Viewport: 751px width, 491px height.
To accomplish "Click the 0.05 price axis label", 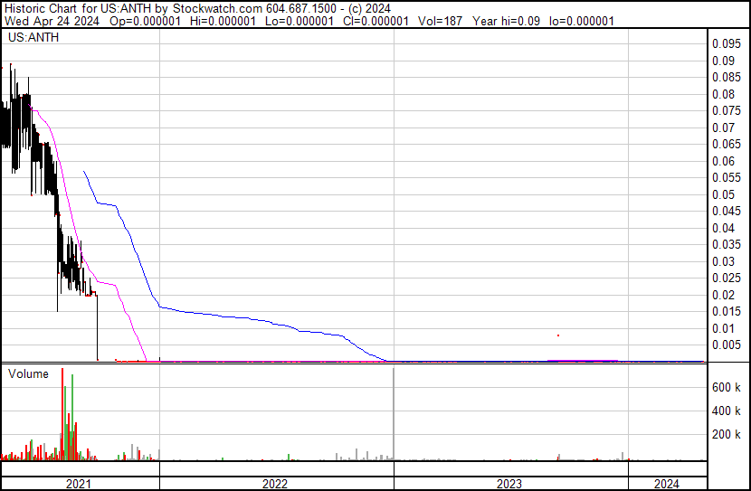I will [x=724, y=194].
